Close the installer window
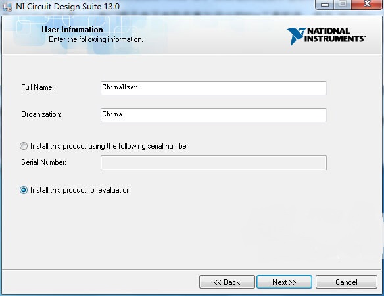 pyautogui.click(x=367, y=4)
